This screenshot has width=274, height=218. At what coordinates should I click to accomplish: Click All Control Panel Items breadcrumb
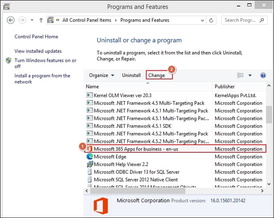(x=87, y=20)
